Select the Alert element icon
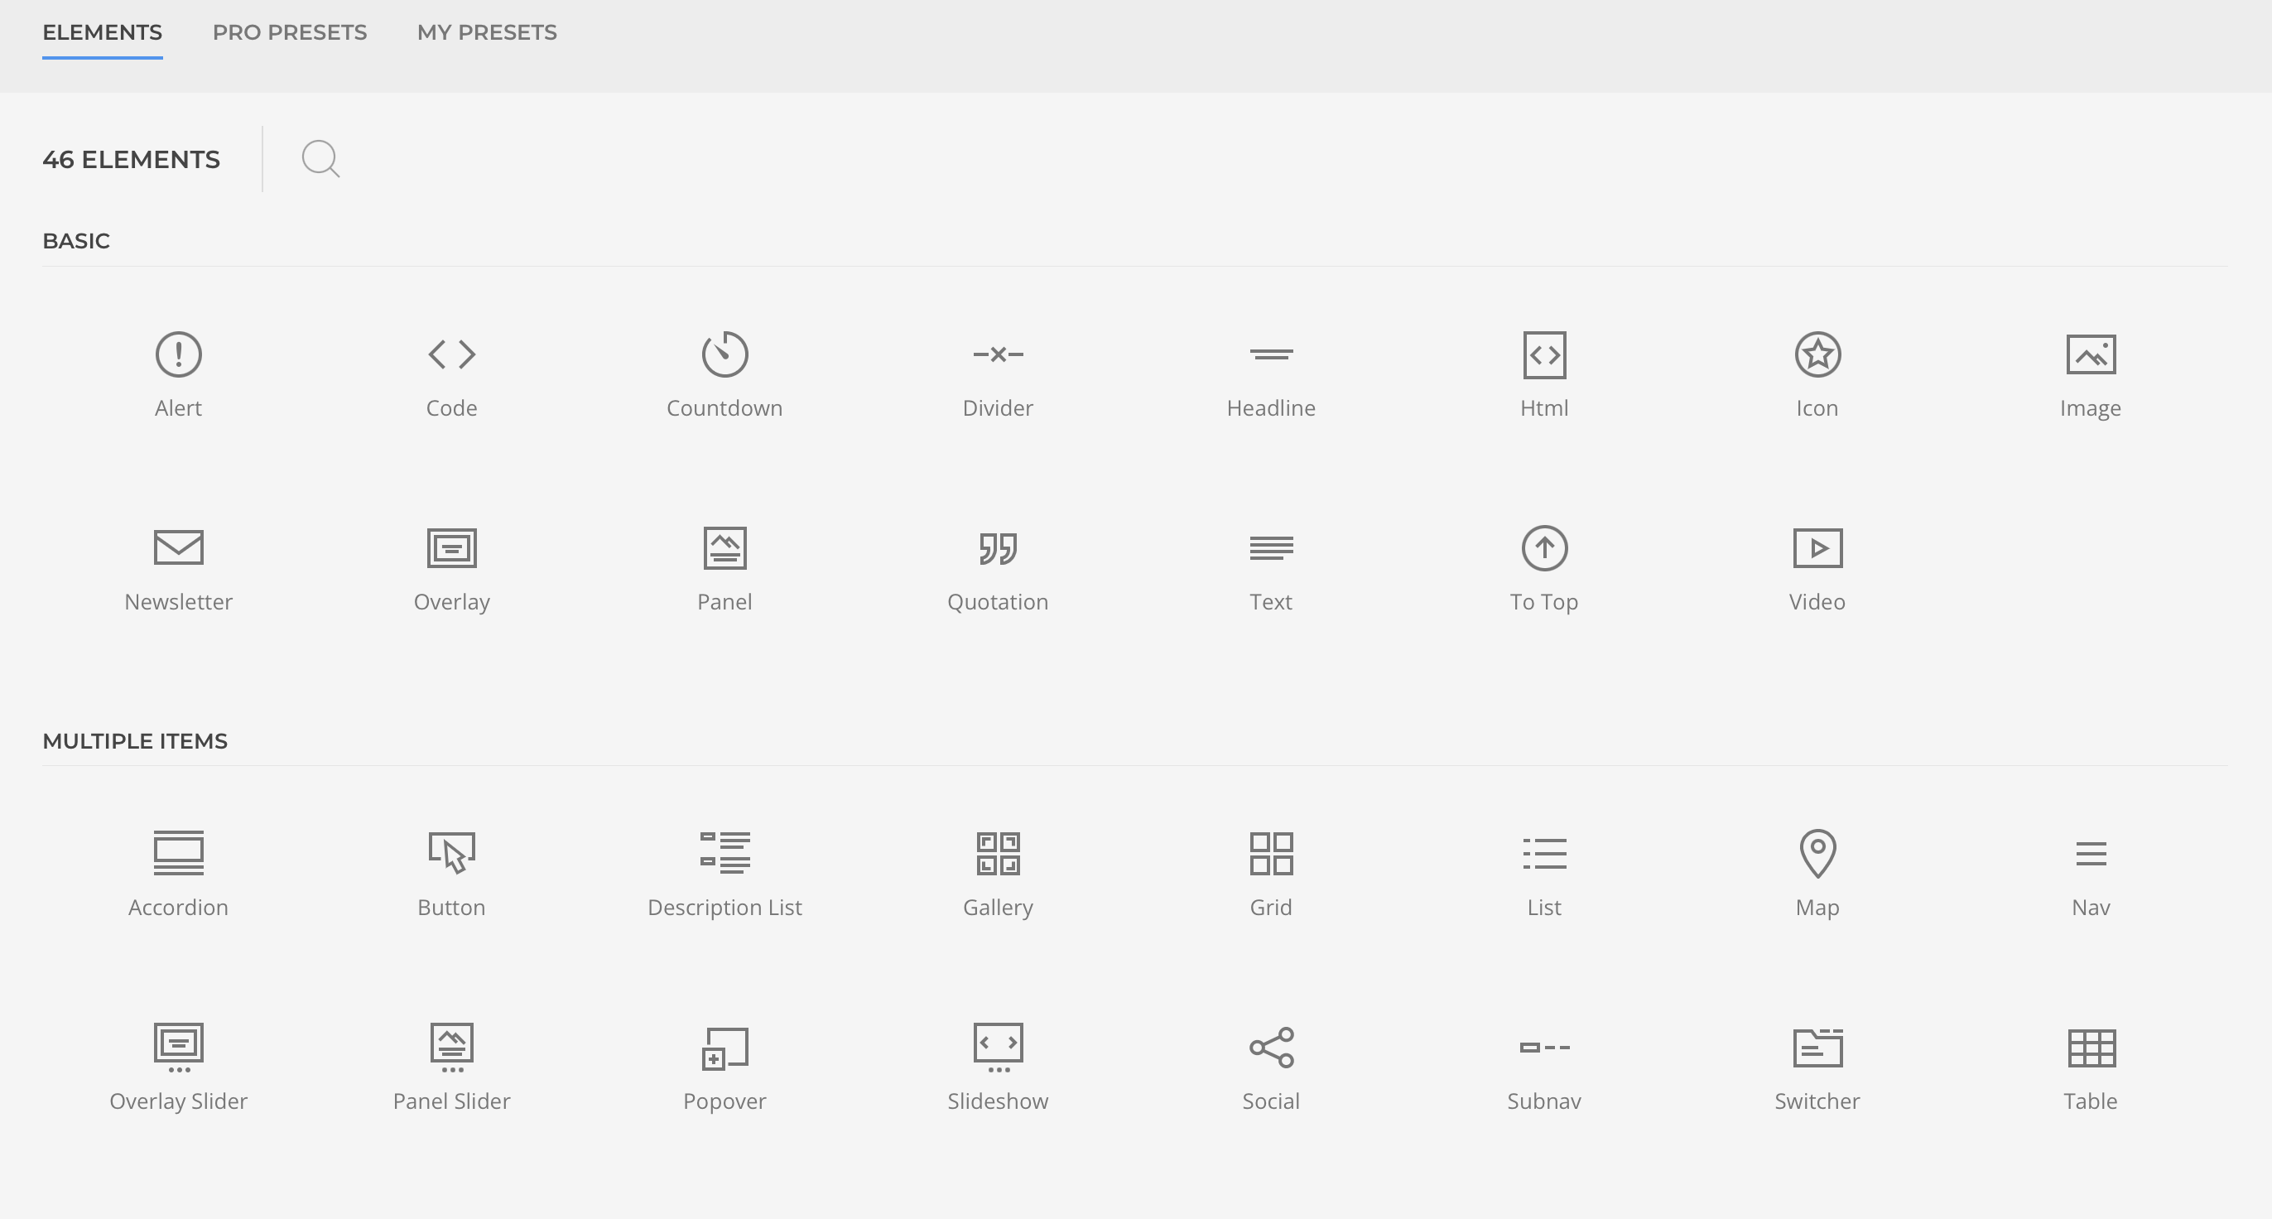The height and width of the screenshot is (1219, 2272). (x=178, y=354)
